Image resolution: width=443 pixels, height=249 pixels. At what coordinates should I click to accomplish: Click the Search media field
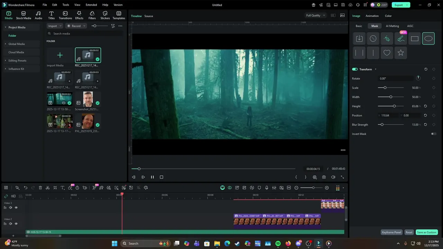(x=85, y=34)
